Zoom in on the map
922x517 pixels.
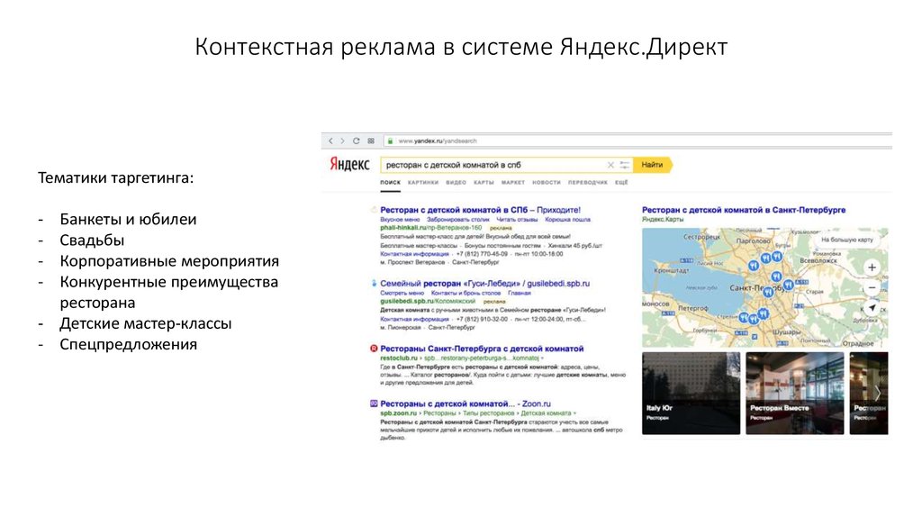872,268
